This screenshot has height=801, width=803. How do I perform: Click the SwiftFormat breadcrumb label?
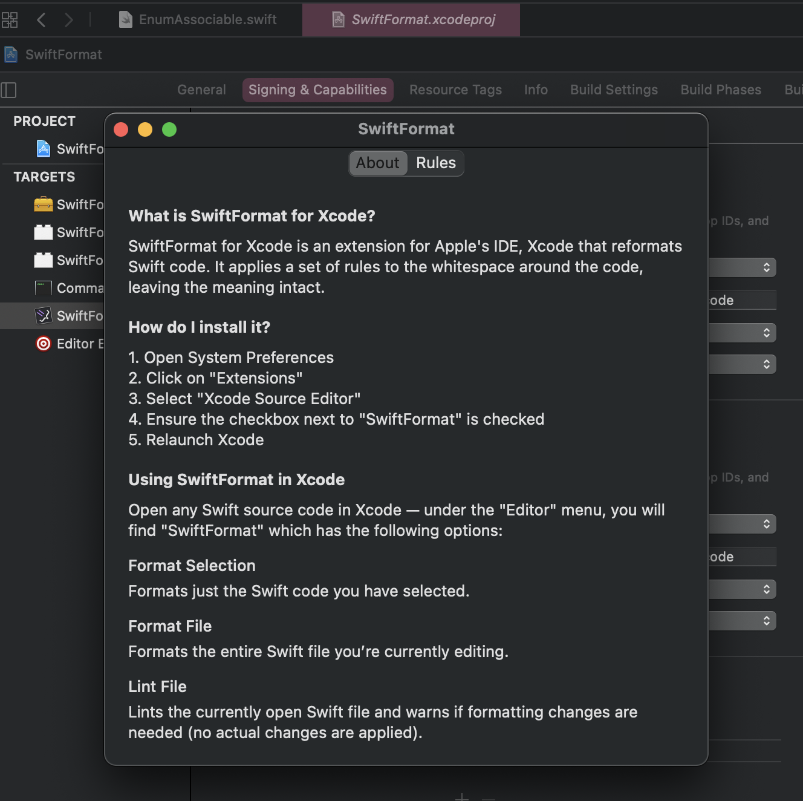63,54
